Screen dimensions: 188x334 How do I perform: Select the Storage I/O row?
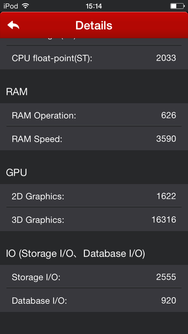pos(94,277)
